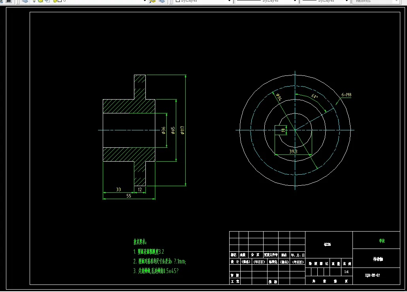Click the 学校 text in title block

[382, 241]
